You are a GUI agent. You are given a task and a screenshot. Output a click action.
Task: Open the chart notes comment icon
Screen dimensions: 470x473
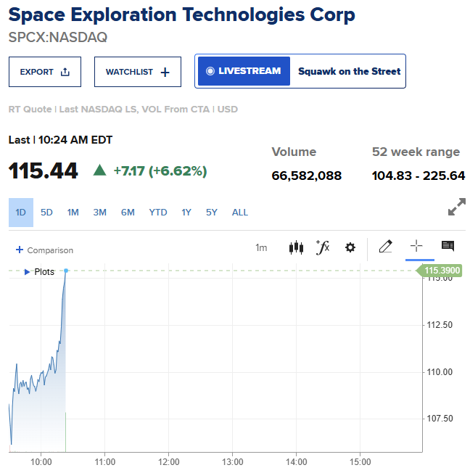[448, 246]
